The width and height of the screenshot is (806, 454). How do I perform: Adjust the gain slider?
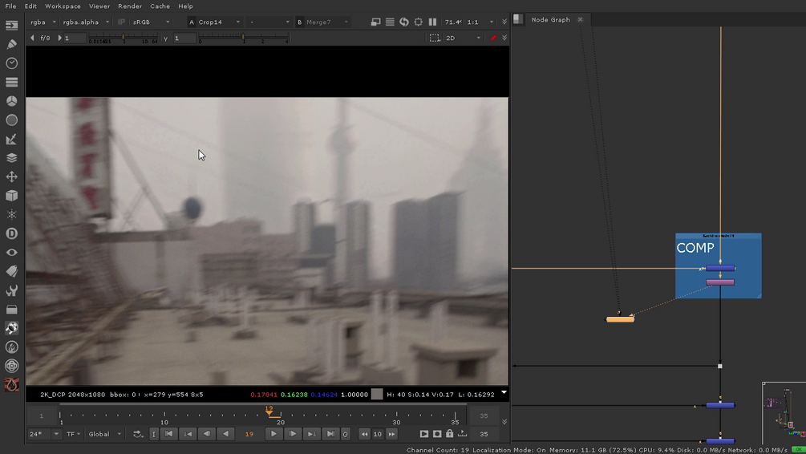[124, 38]
